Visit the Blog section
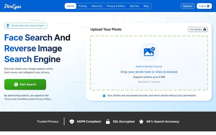This screenshot has width=216, height=135. (x=146, y=6)
